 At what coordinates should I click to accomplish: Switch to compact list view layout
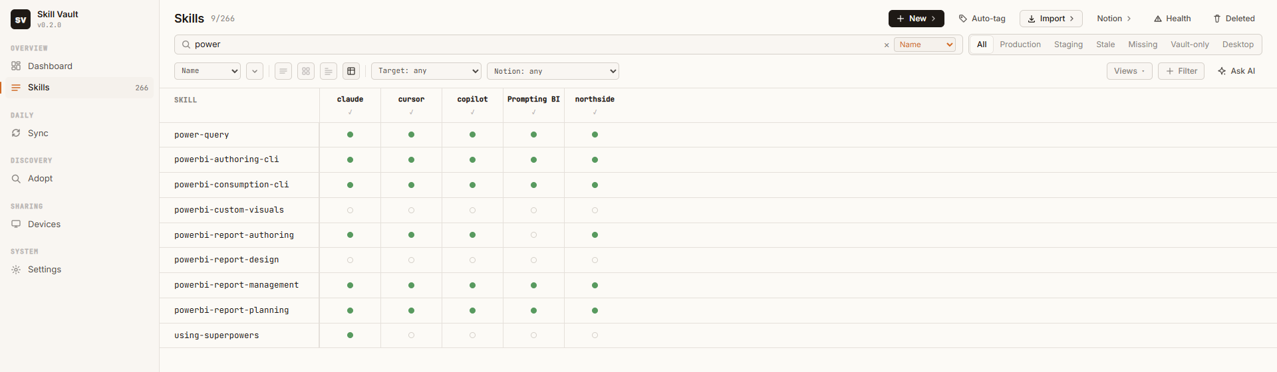(329, 71)
